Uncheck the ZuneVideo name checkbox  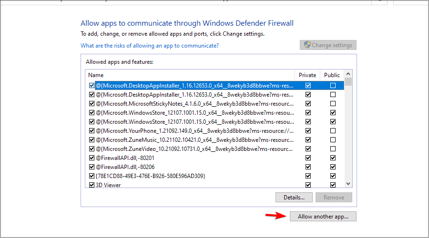click(92, 149)
